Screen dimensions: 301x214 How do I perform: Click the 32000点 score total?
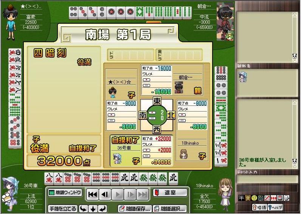64,161
